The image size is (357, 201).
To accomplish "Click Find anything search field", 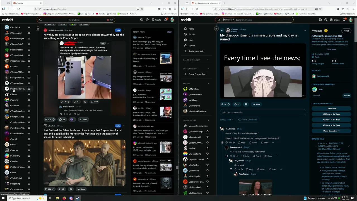I will pyautogui.click(x=74, y=20).
